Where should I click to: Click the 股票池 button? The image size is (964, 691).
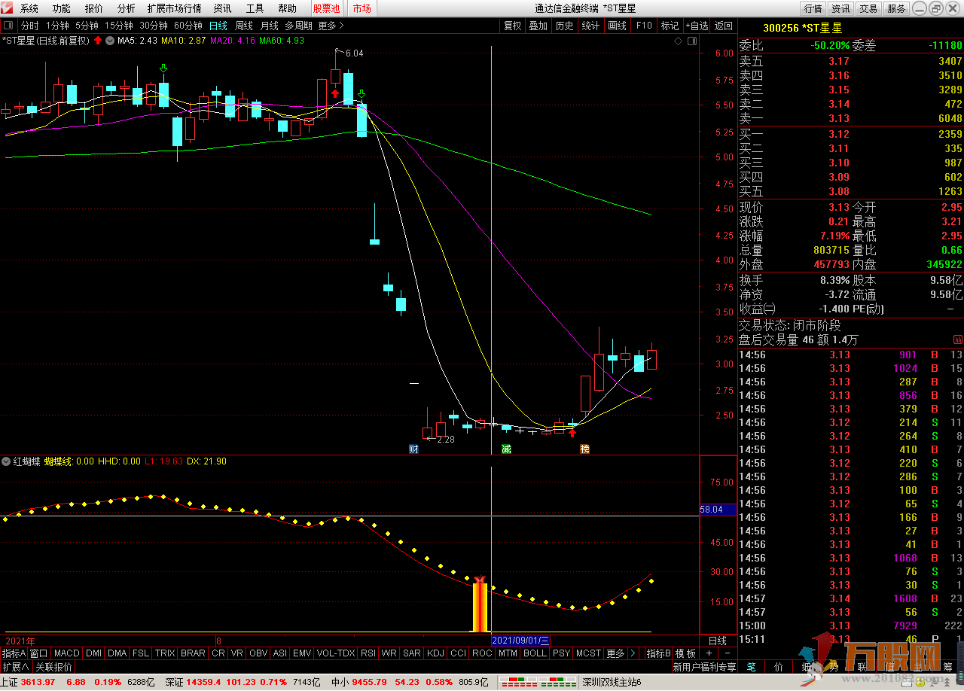point(326,8)
